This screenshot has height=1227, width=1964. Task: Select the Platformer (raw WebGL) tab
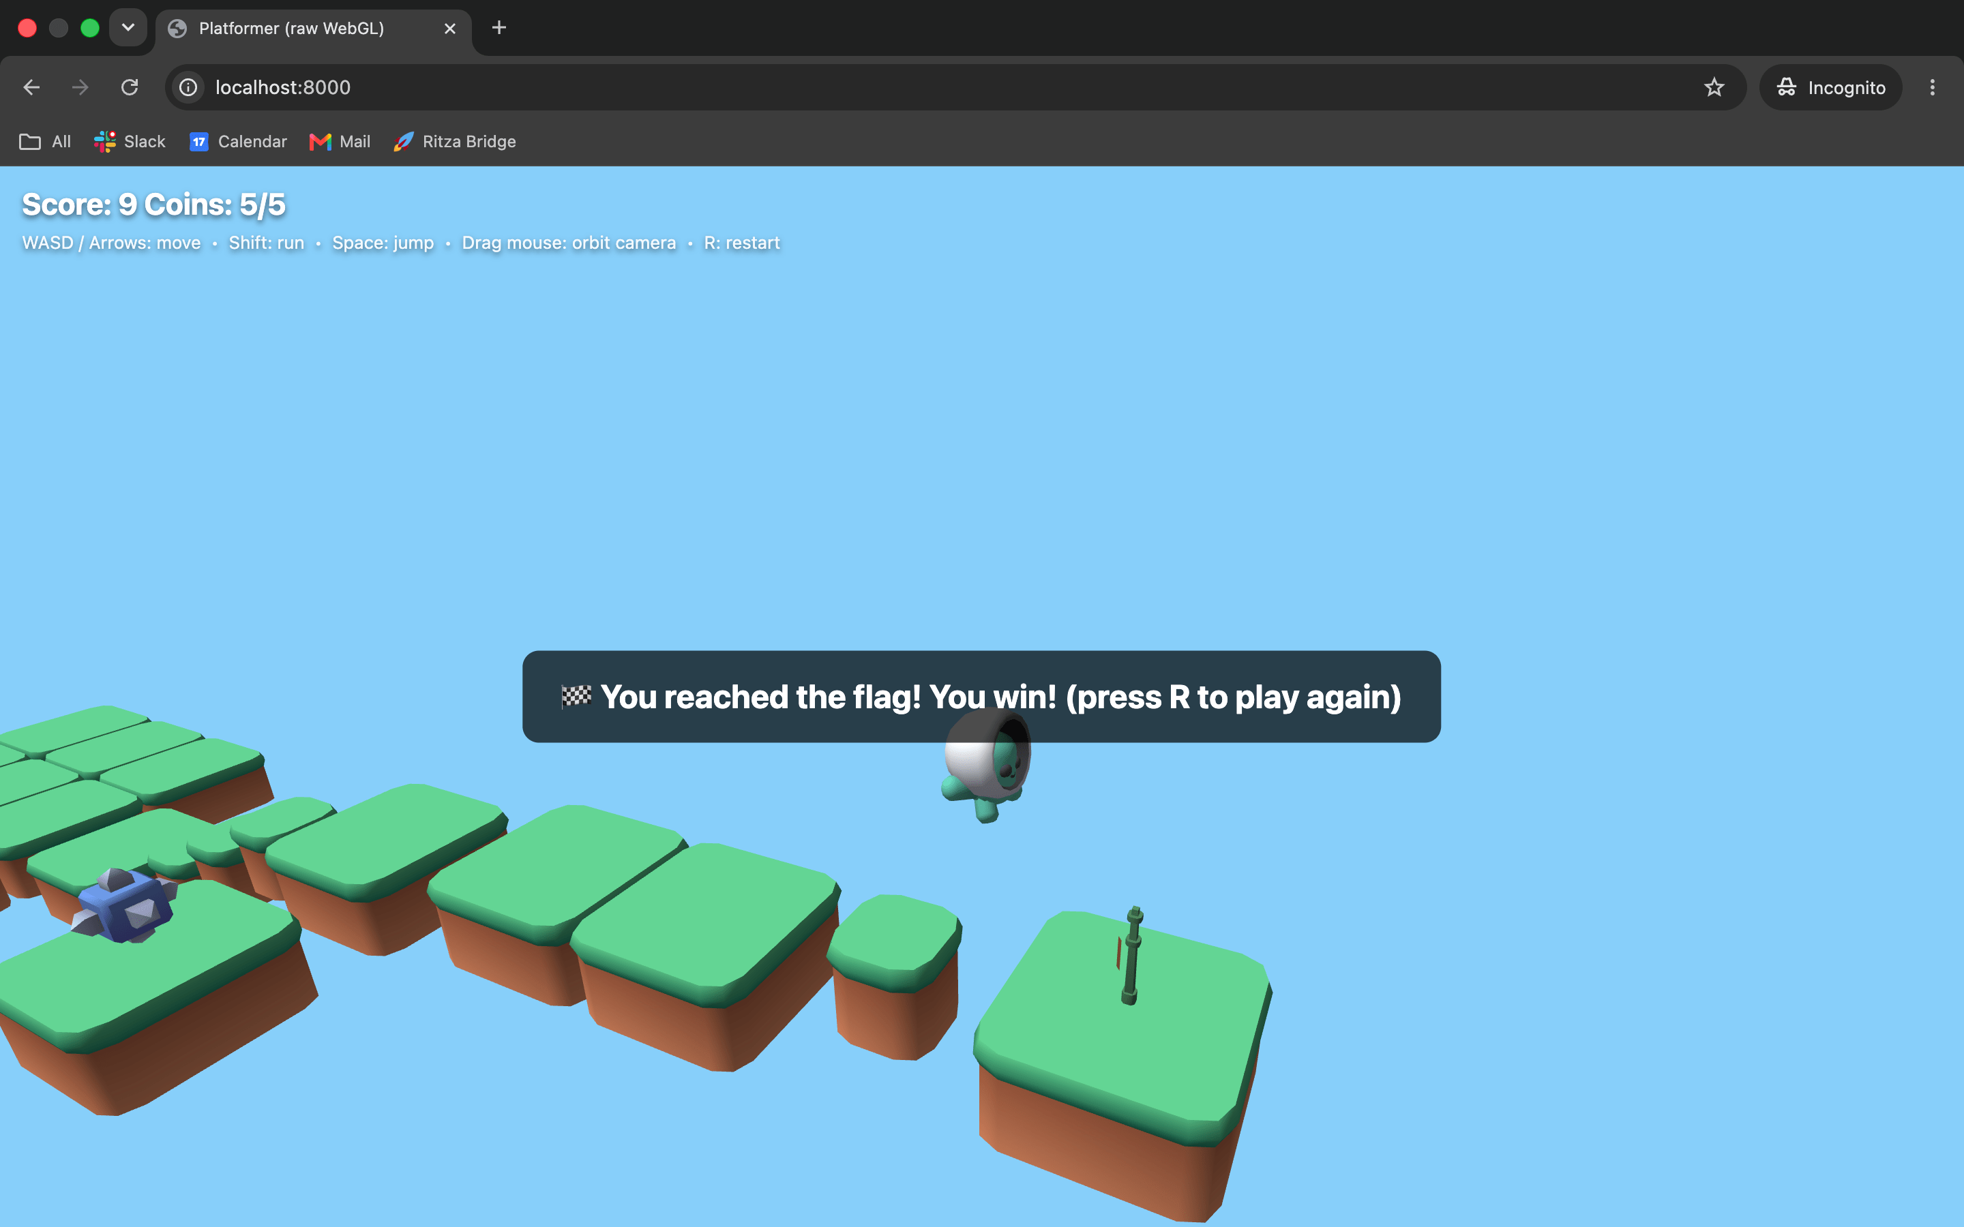[313, 29]
